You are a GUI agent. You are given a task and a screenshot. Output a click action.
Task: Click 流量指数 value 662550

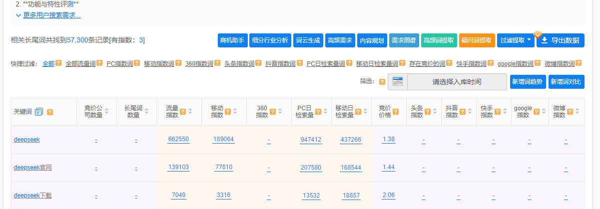pos(179,140)
